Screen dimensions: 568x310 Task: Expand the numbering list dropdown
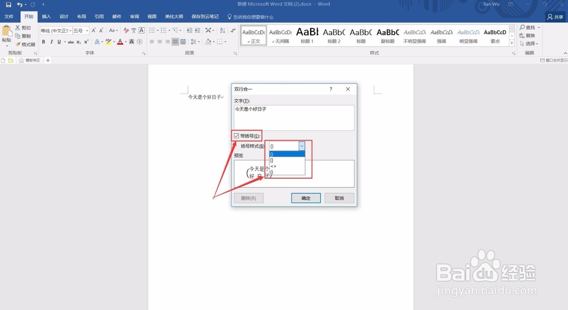169,31
